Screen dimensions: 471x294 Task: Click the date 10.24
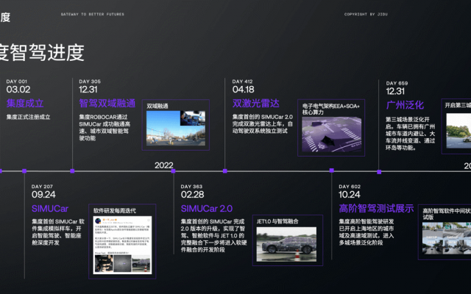coord(349,194)
